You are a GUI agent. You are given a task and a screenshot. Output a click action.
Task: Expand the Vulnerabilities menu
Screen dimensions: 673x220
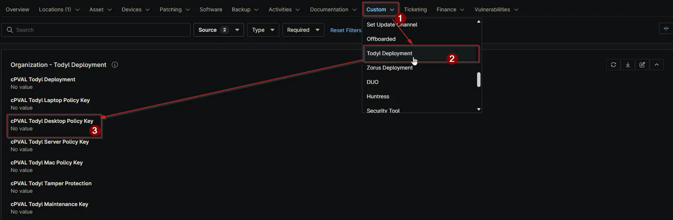point(496,9)
